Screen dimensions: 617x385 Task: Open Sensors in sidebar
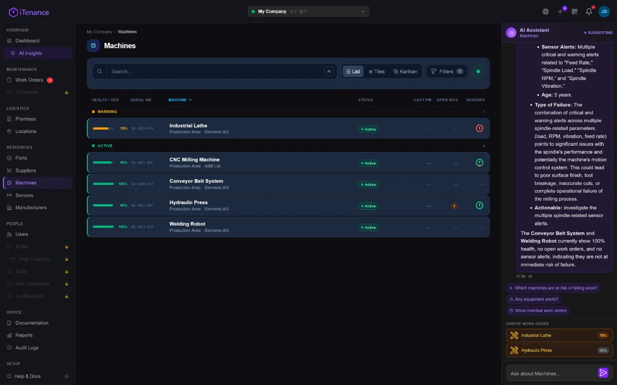pos(37,195)
